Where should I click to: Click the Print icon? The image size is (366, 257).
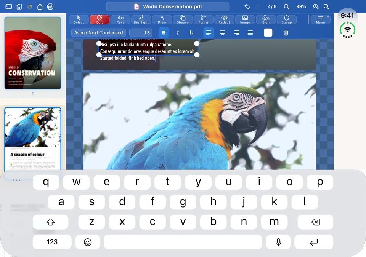pyautogui.click(x=50, y=6)
